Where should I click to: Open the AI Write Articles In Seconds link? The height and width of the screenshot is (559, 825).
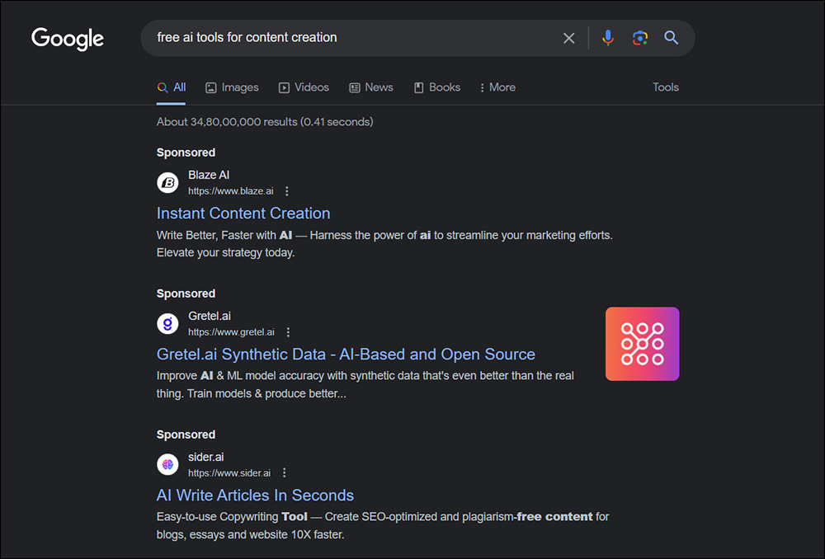pyautogui.click(x=255, y=496)
